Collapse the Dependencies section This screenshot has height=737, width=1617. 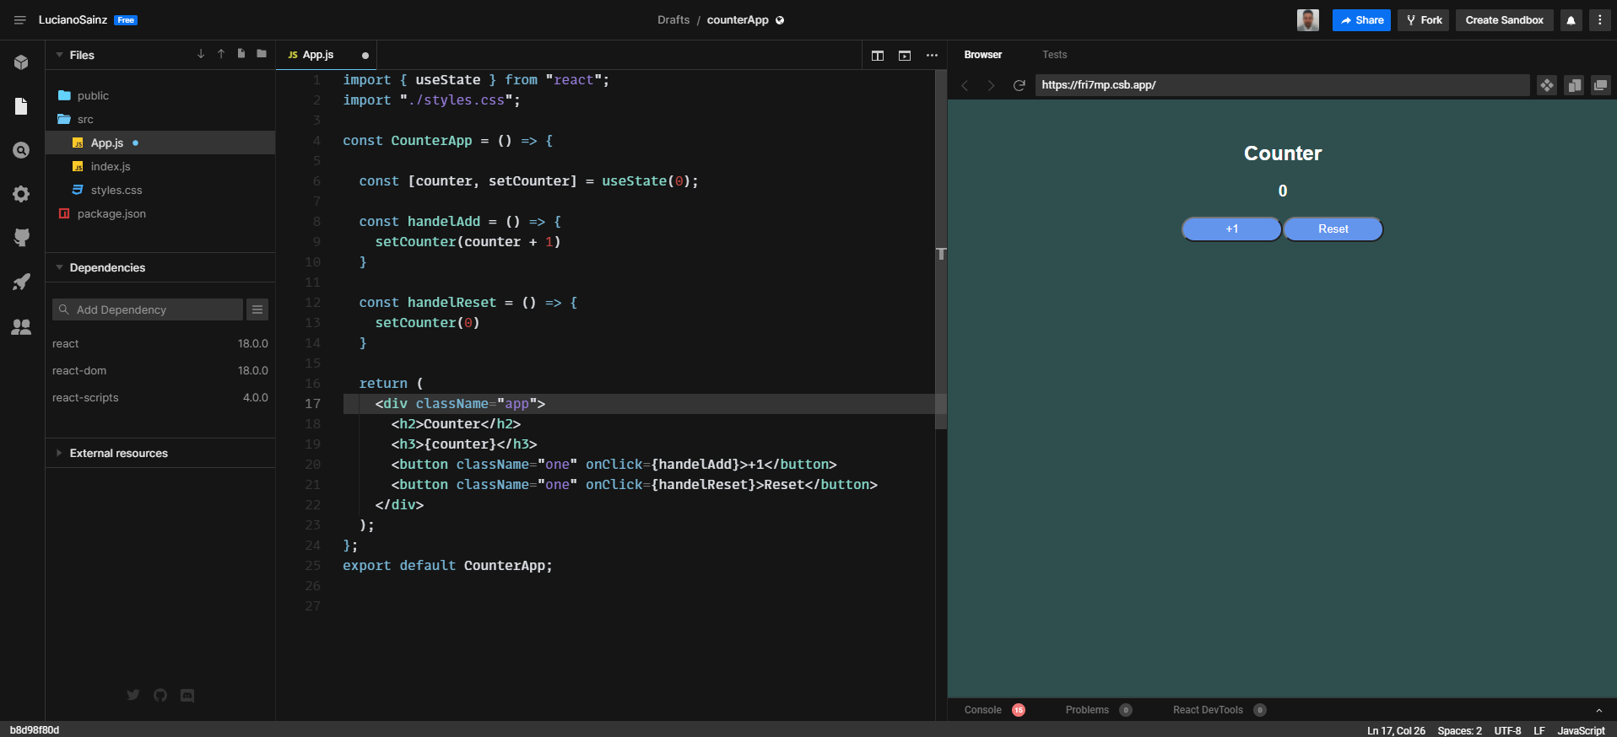pyautogui.click(x=59, y=267)
